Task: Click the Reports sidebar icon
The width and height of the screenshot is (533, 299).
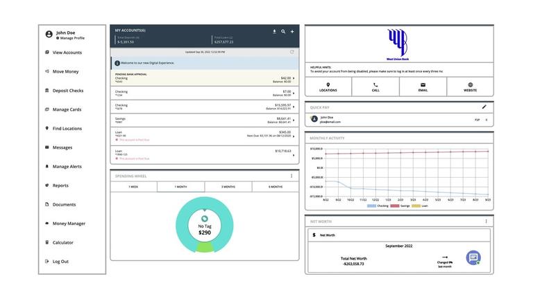Action: pyautogui.click(x=47, y=185)
